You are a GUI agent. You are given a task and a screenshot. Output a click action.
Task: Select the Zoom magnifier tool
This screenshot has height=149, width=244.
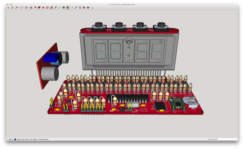coord(76,7)
